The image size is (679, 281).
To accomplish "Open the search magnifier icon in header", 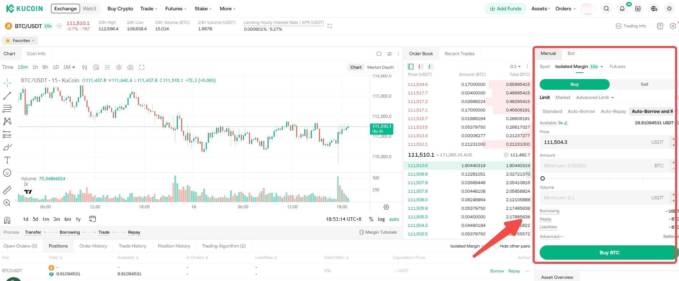I will coord(606,9).
